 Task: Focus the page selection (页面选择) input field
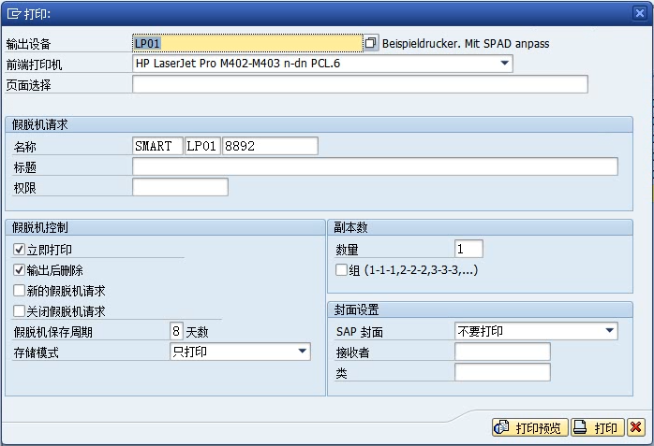coord(360,85)
